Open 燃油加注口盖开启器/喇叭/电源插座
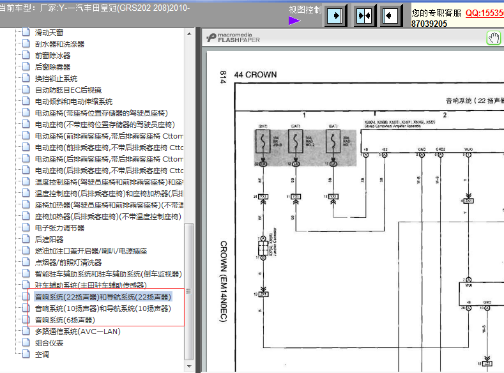The image size is (504, 373). (91, 251)
